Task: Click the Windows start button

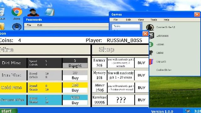Action: pyautogui.click(x=8, y=111)
